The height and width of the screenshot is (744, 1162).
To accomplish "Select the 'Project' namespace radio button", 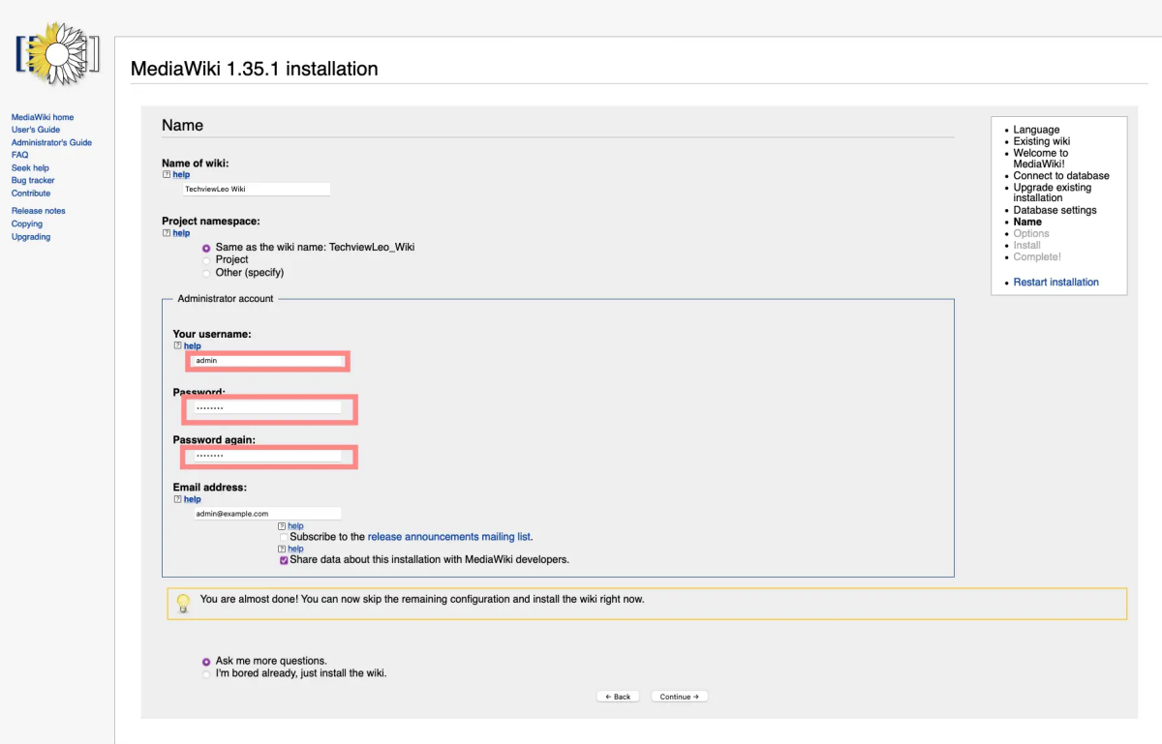I will click(206, 260).
